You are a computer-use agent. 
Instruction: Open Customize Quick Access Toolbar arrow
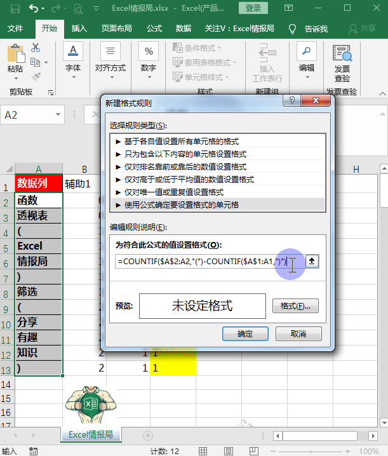click(97, 8)
